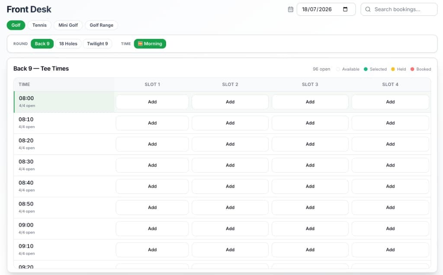Add booking at 09:00 Slot 2

(x=230, y=229)
